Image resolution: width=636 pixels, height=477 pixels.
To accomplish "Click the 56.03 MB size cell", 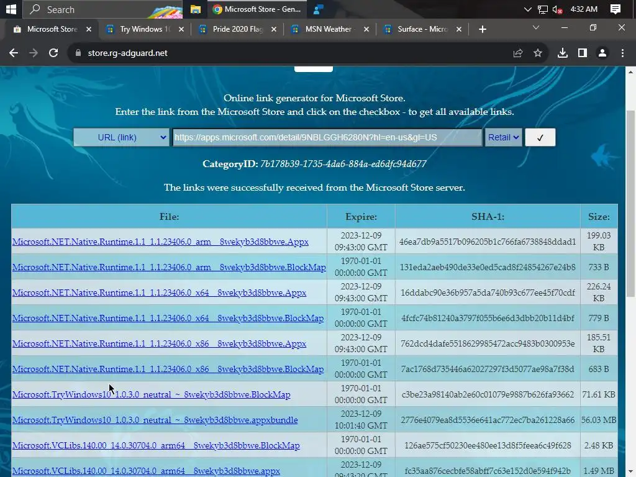I will point(599,420).
